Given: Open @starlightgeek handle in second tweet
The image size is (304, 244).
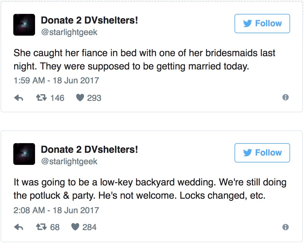Looking at the screenshot, I should click(69, 161).
